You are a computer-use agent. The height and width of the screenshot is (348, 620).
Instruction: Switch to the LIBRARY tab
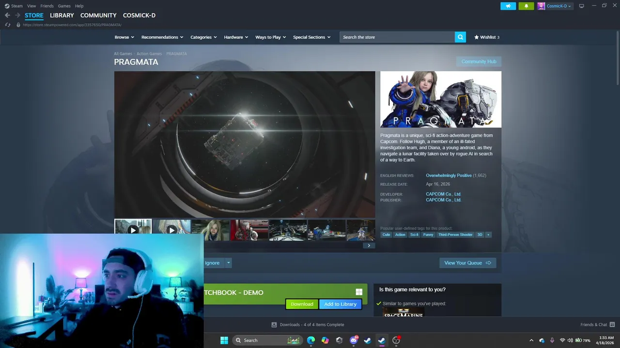[x=62, y=15]
